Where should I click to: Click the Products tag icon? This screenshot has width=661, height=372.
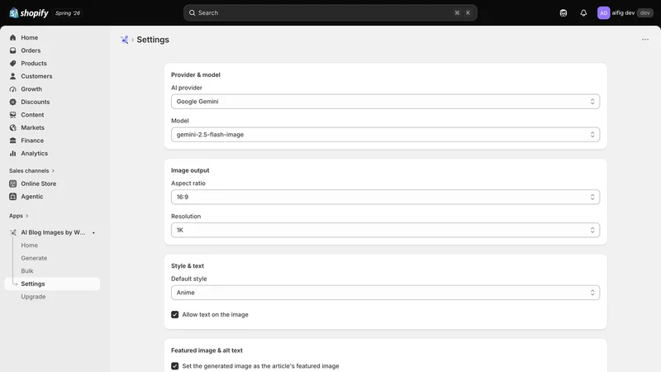pos(12,64)
